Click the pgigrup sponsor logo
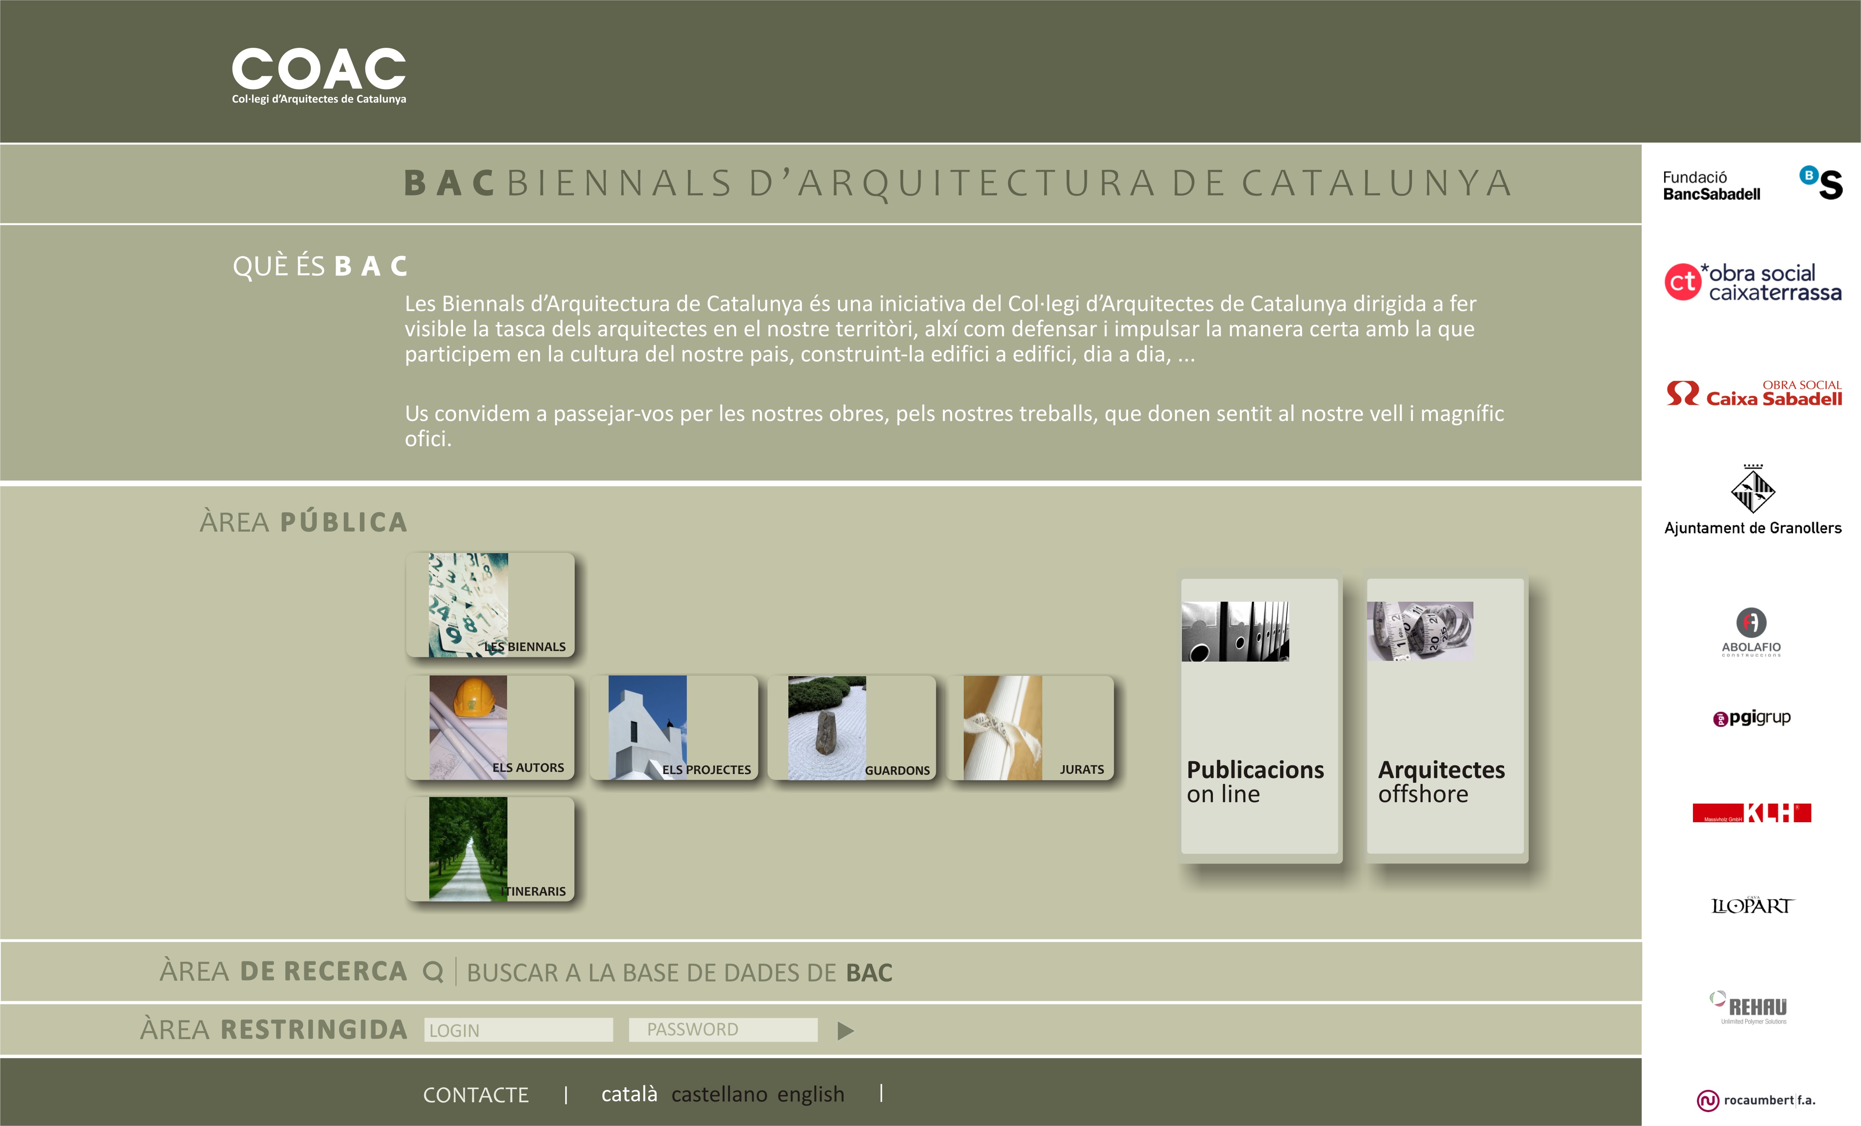This screenshot has width=1861, height=1126. click(1751, 718)
